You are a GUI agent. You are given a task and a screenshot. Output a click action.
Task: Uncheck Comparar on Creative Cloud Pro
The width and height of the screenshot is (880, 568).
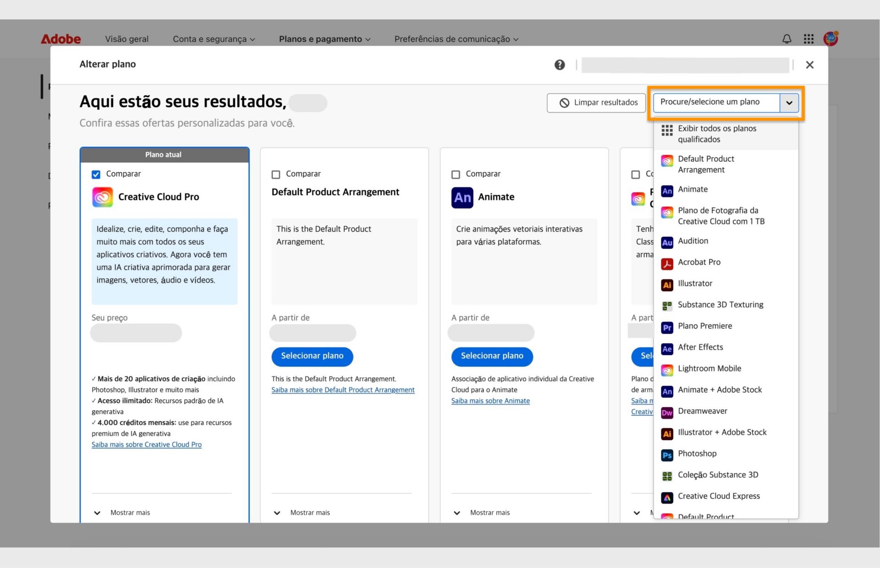[x=96, y=174]
